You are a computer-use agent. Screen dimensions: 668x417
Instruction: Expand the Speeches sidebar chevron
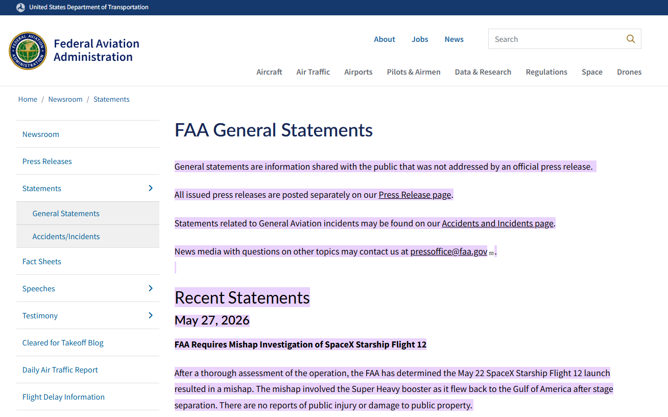click(150, 288)
